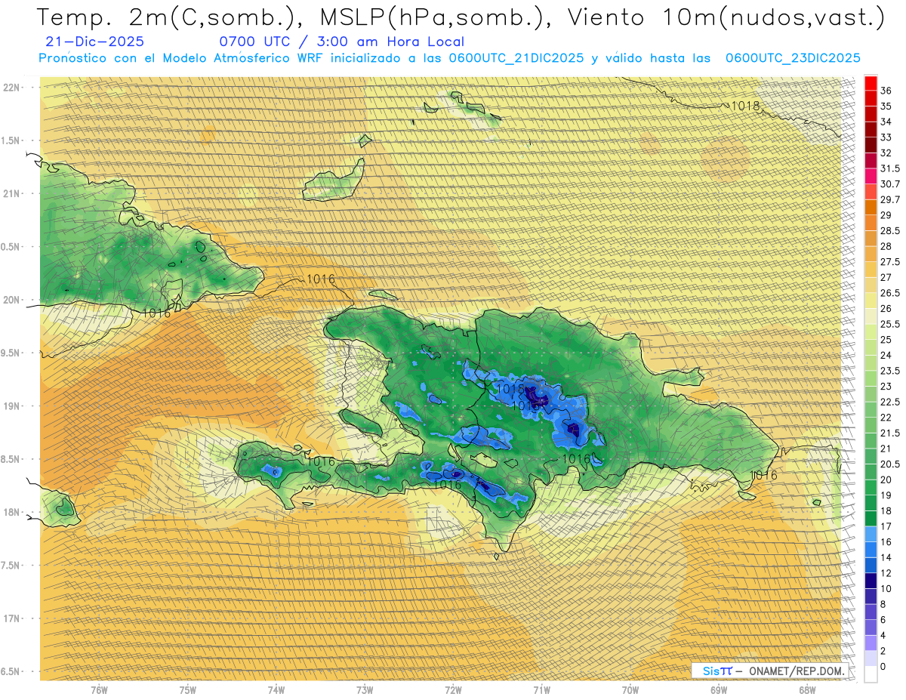Click the 70W longitude label
This screenshot has height=700, width=906.
click(630, 690)
